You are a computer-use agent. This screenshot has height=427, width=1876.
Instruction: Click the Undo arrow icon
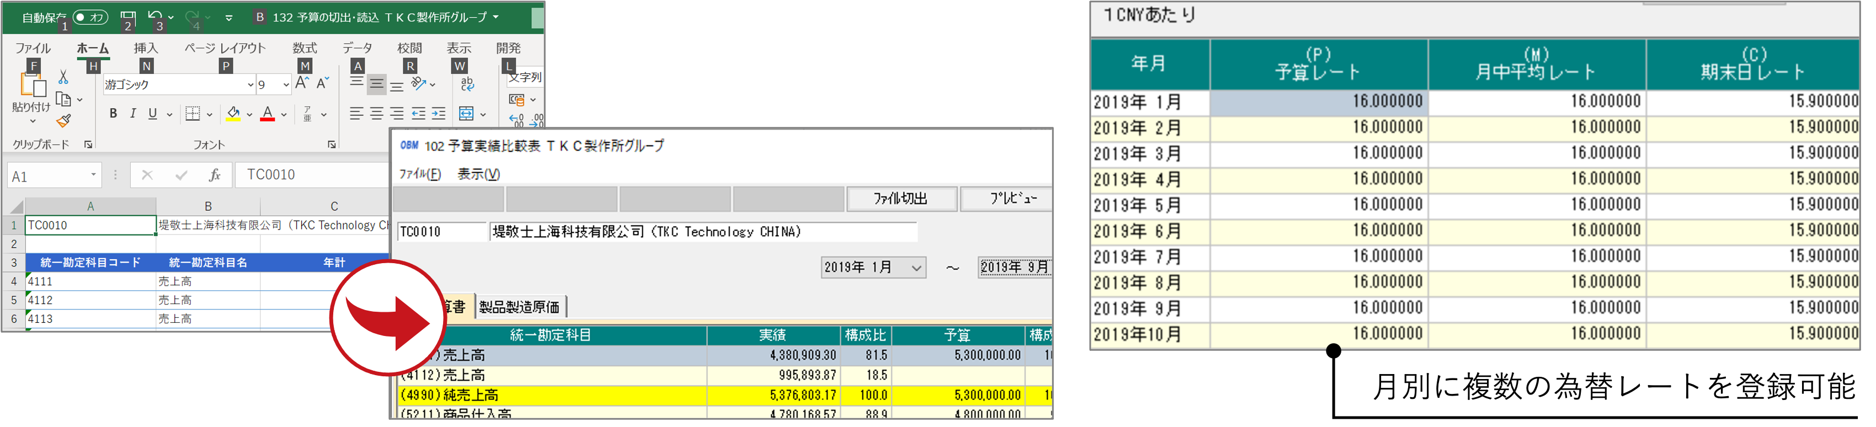tap(155, 15)
